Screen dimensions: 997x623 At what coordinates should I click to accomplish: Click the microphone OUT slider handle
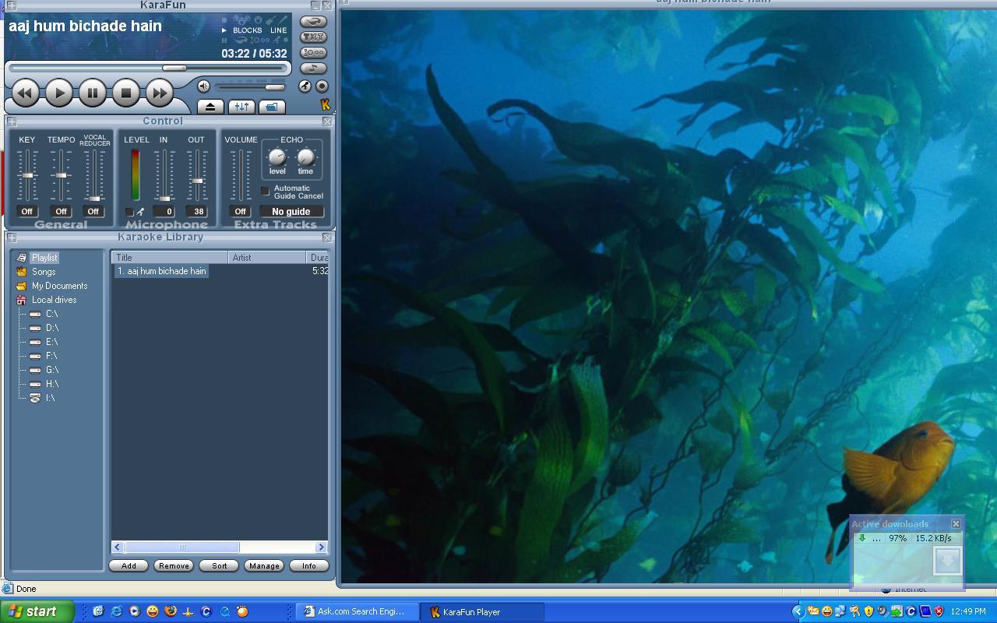[197, 181]
